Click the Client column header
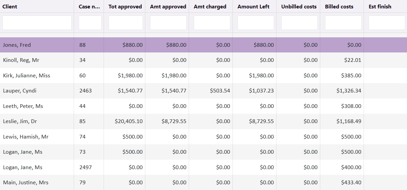The height and width of the screenshot is (190, 407). [10, 6]
